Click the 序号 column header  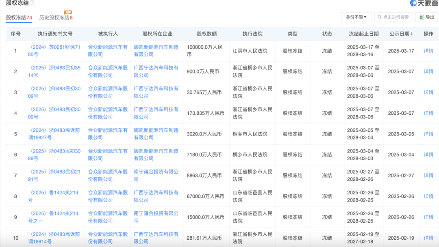(x=15, y=34)
